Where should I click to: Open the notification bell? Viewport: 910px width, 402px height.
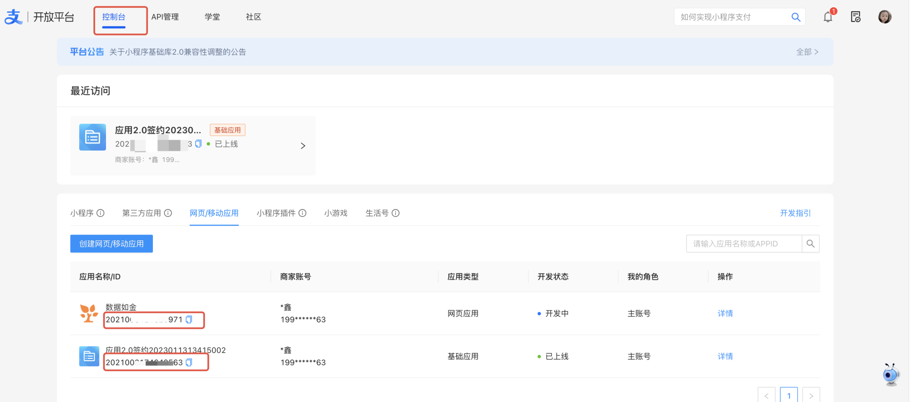point(828,17)
